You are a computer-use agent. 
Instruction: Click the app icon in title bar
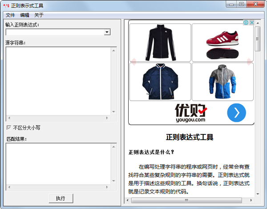[x=6, y=6]
